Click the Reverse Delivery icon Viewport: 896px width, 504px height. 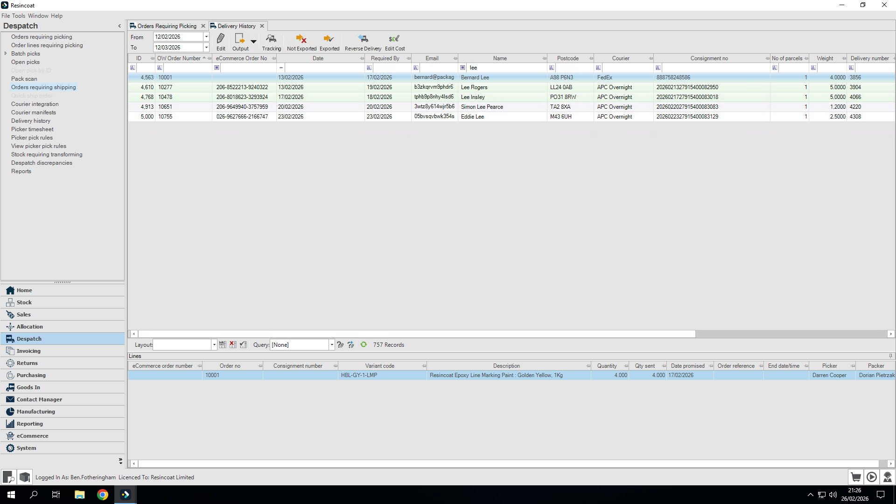(x=363, y=39)
